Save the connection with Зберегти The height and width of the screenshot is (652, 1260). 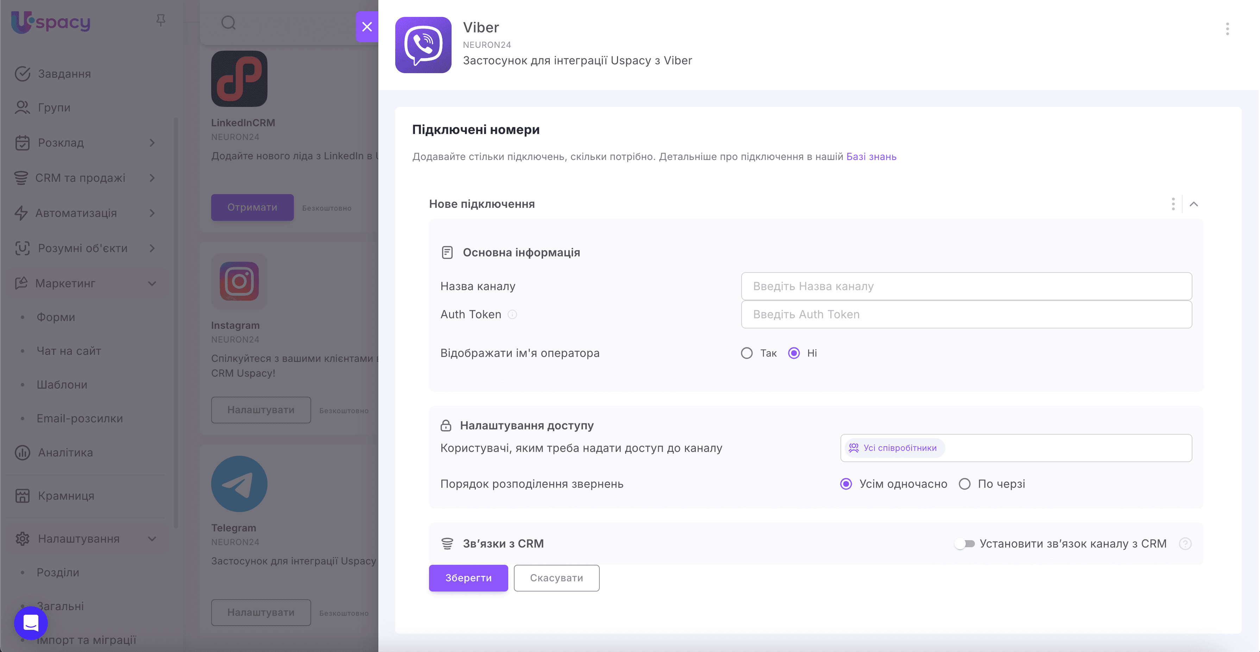point(468,578)
